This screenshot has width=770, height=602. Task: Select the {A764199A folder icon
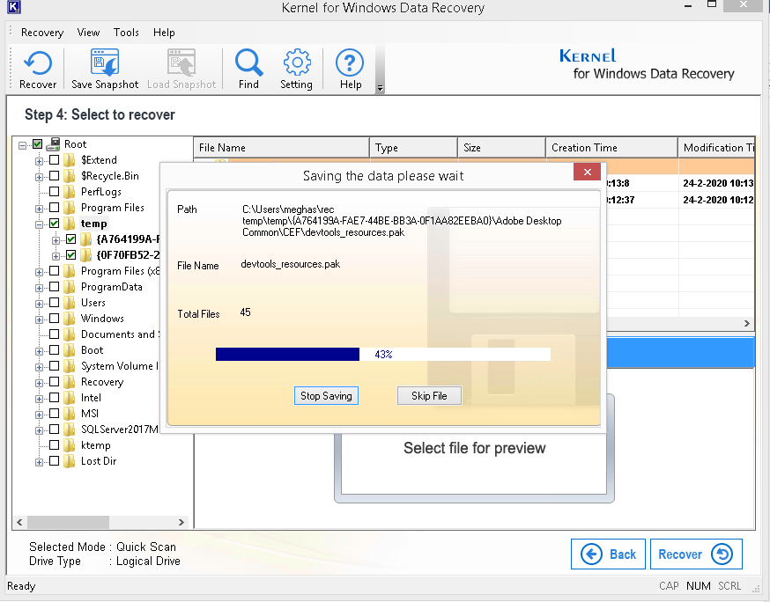[x=86, y=239]
